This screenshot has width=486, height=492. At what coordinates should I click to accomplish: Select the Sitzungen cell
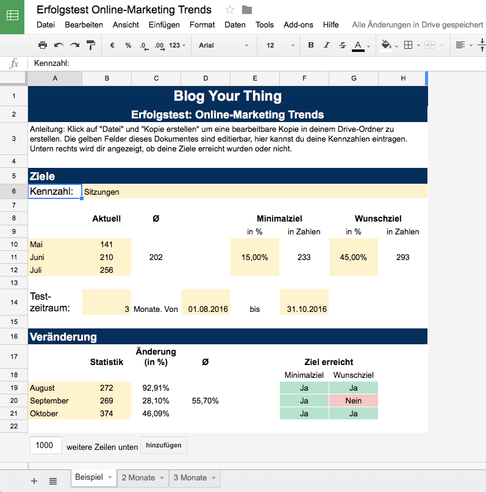[255, 192]
